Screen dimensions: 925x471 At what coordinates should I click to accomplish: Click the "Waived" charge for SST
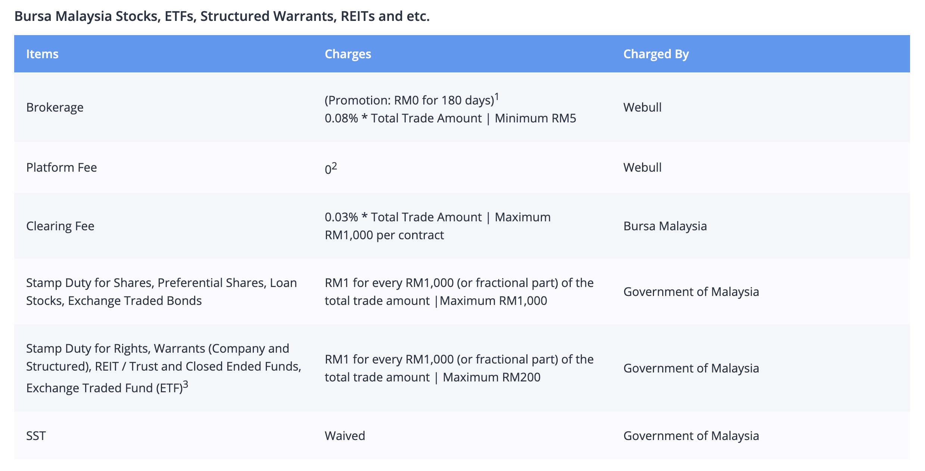(x=345, y=436)
